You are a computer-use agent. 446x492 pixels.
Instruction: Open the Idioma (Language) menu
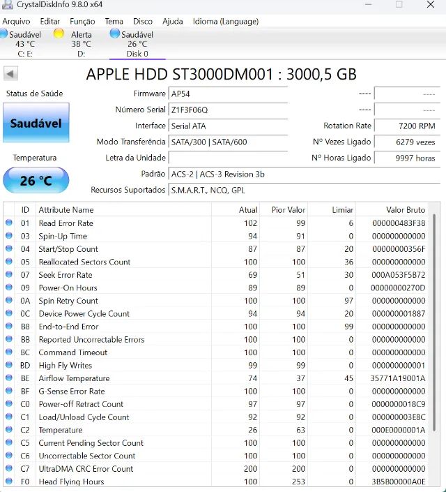click(226, 22)
